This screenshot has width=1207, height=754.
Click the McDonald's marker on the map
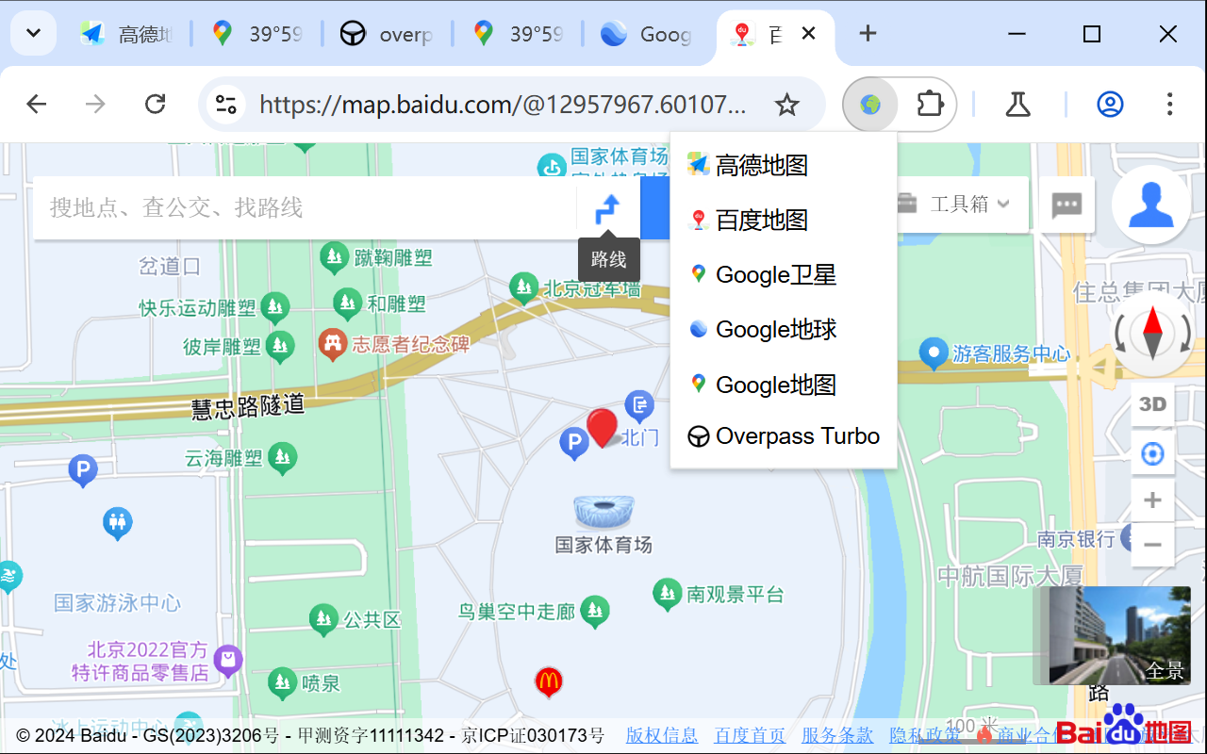point(549,682)
